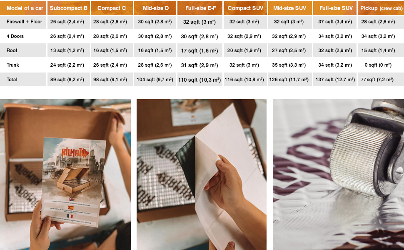
Task: Open the peeling backing paper photo
Action: pos(202,175)
